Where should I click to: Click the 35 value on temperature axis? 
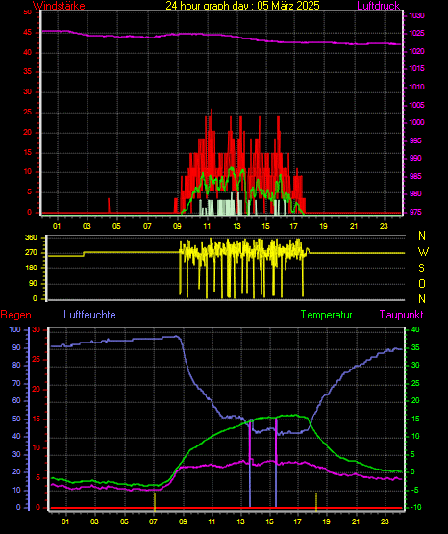(x=415, y=347)
